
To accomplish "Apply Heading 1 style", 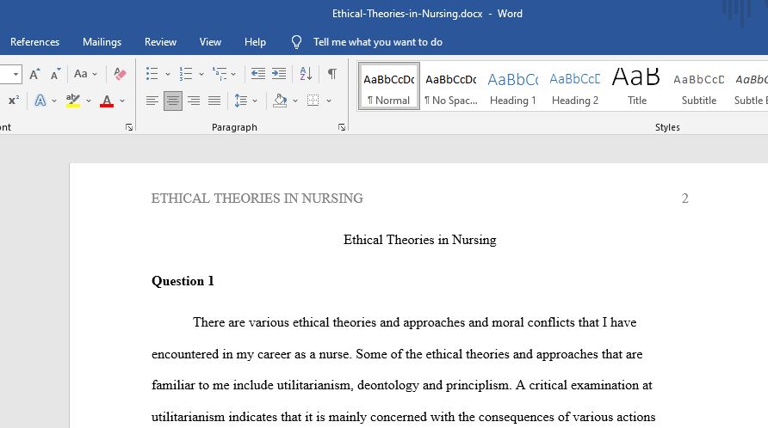I will (x=513, y=87).
